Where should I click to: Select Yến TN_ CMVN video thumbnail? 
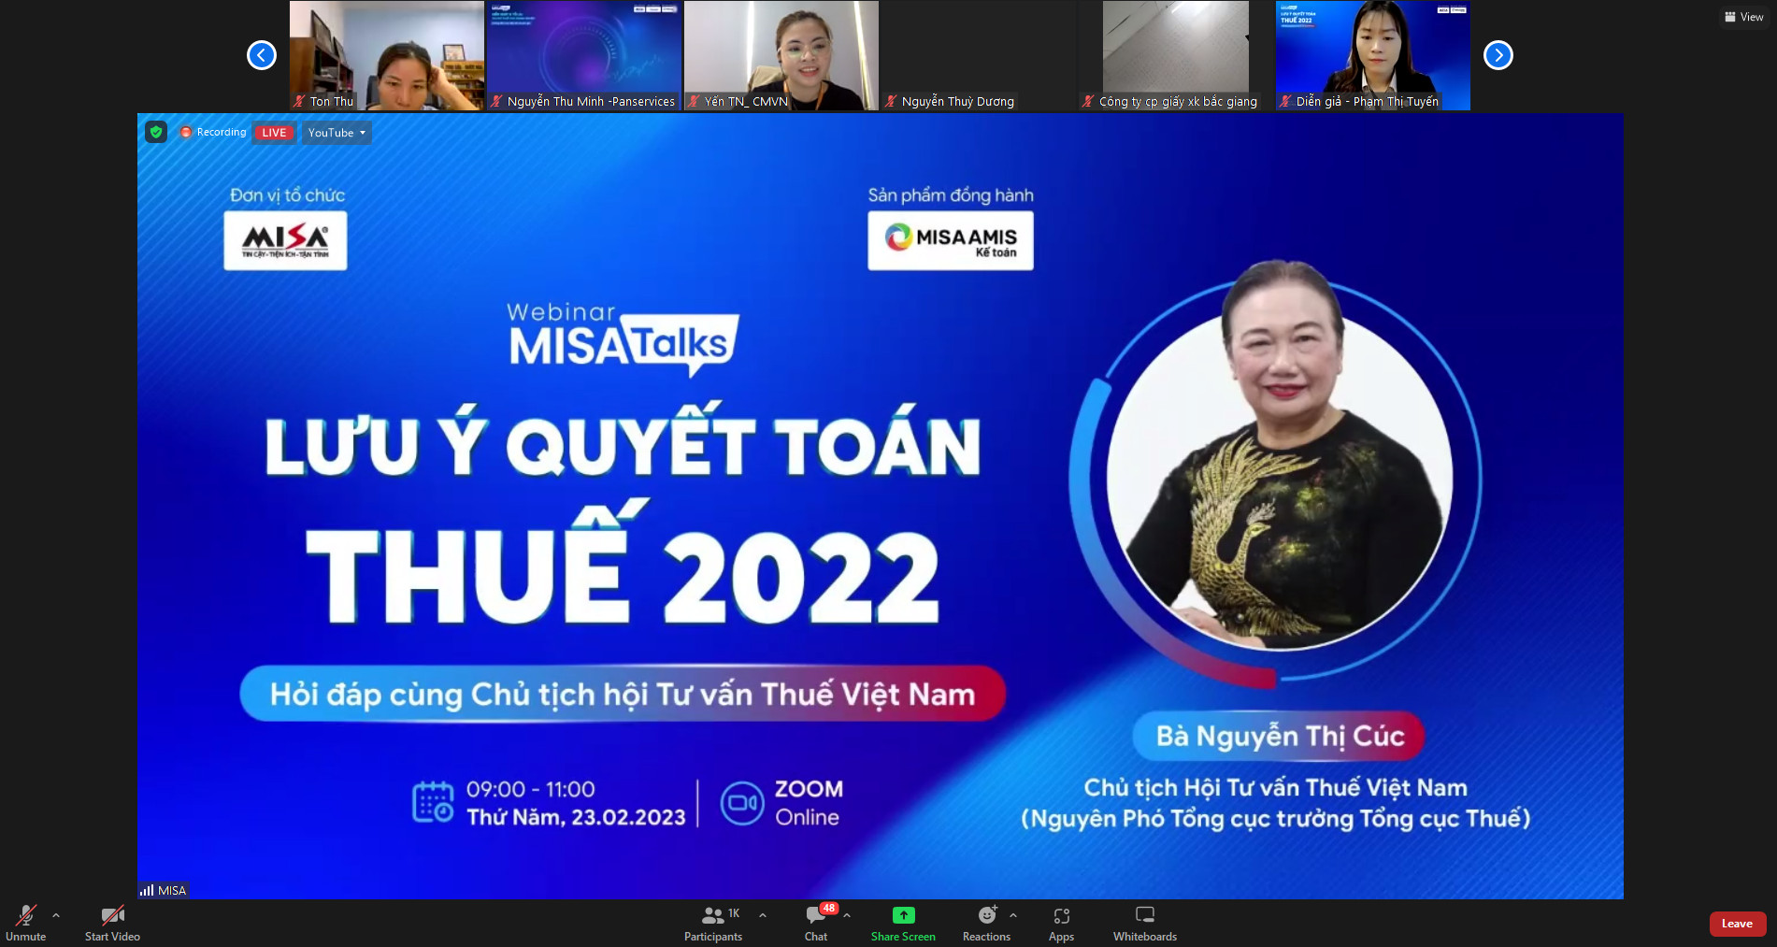(781, 55)
